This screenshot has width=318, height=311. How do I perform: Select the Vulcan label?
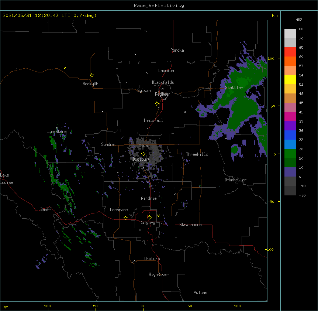(200, 293)
